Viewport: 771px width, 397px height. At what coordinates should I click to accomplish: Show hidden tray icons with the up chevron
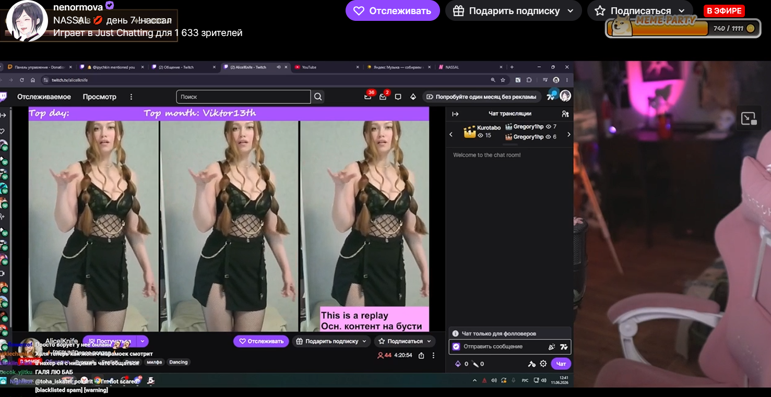click(x=475, y=380)
